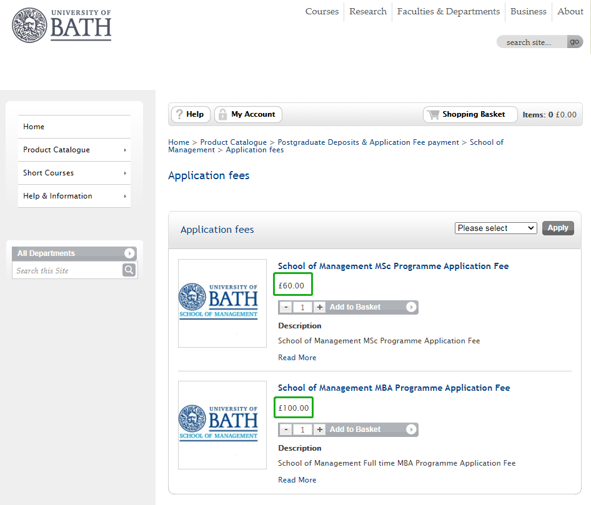Open the Courses menu
The height and width of the screenshot is (505, 591).
322,11
